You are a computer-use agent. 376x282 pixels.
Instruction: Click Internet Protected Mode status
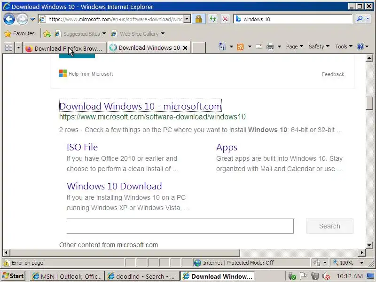pyautogui.click(x=238, y=263)
